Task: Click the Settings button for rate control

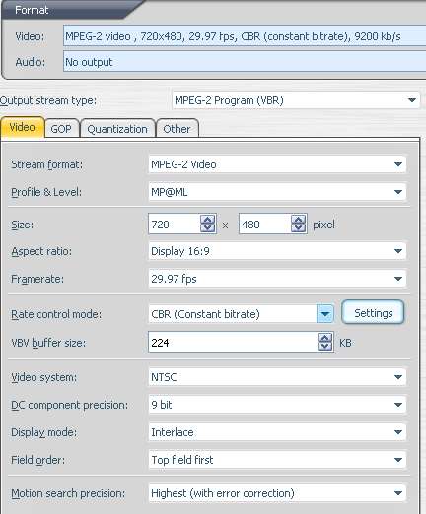Action: (x=373, y=313)
